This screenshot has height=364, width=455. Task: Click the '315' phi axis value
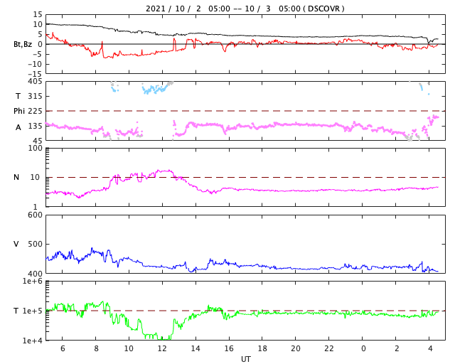(x=35, y=96)
